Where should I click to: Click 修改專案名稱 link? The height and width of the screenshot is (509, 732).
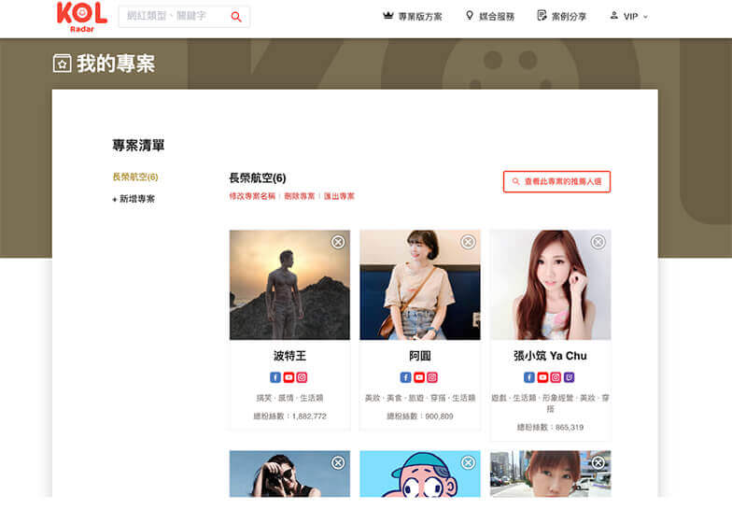pyautogui.click(x=252, y=196)
